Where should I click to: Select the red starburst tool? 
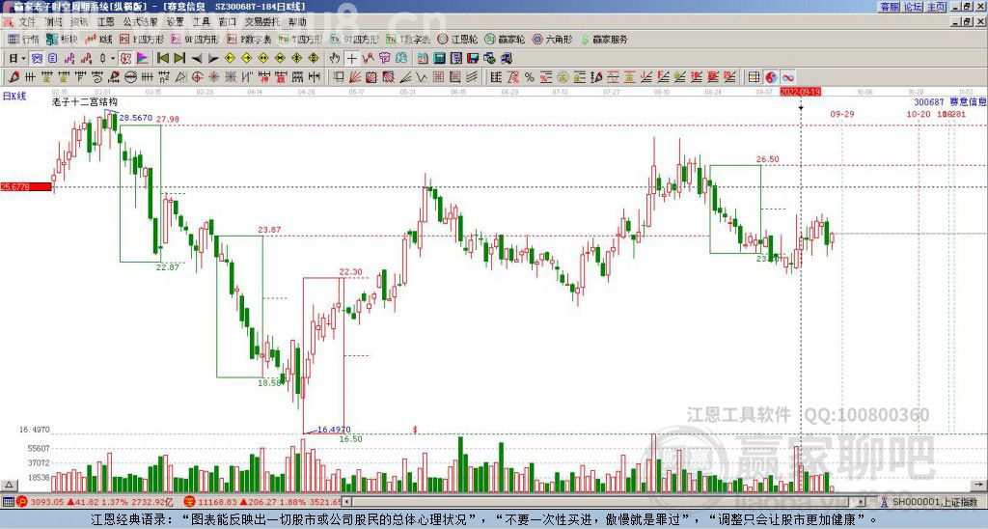[x=213, y=77]
